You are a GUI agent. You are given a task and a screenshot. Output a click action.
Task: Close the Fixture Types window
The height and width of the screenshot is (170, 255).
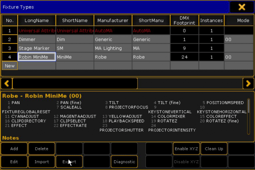242,7
